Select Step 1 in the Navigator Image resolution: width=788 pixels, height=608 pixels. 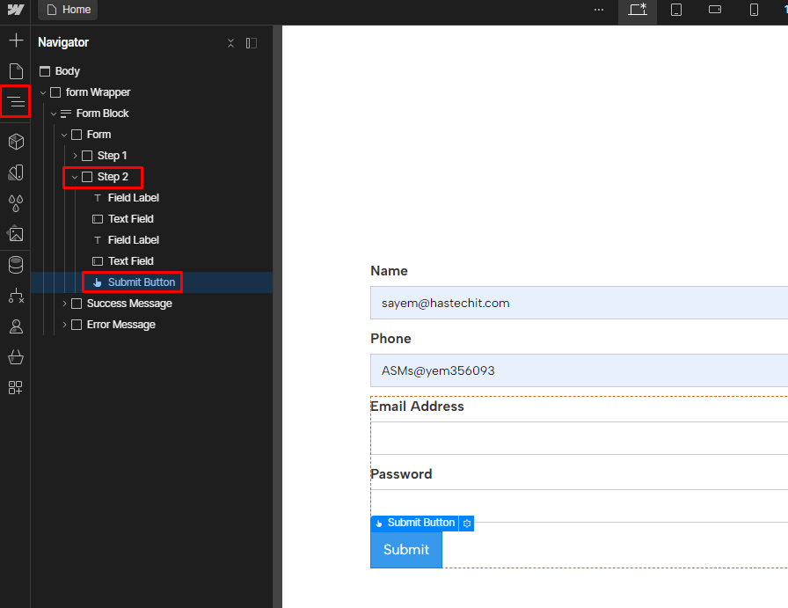112,156
